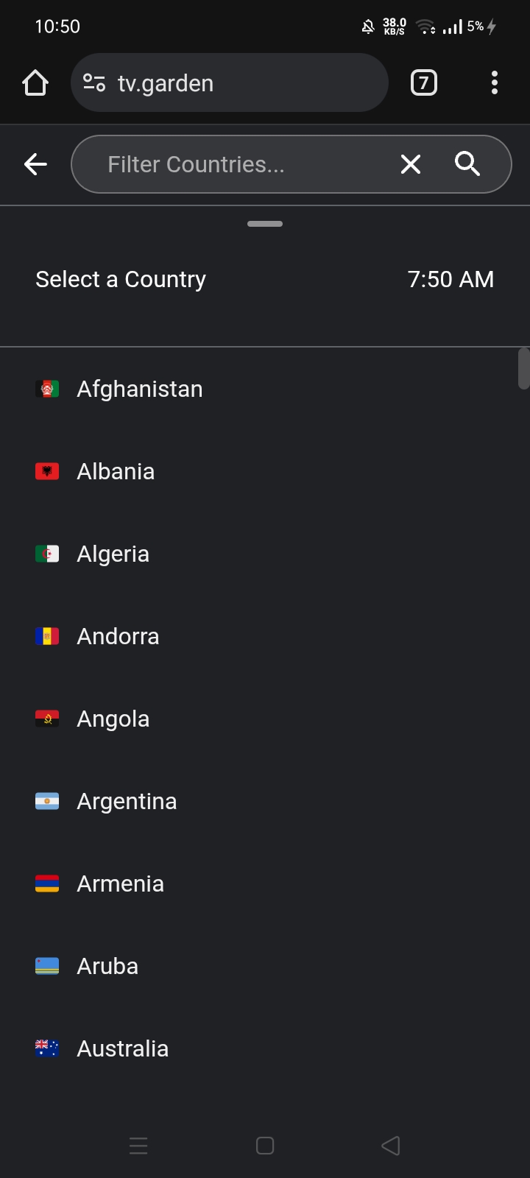Click the Armenia flag icon

[47, 883]
